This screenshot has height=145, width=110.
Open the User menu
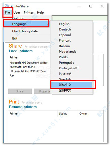coord(17,12)
